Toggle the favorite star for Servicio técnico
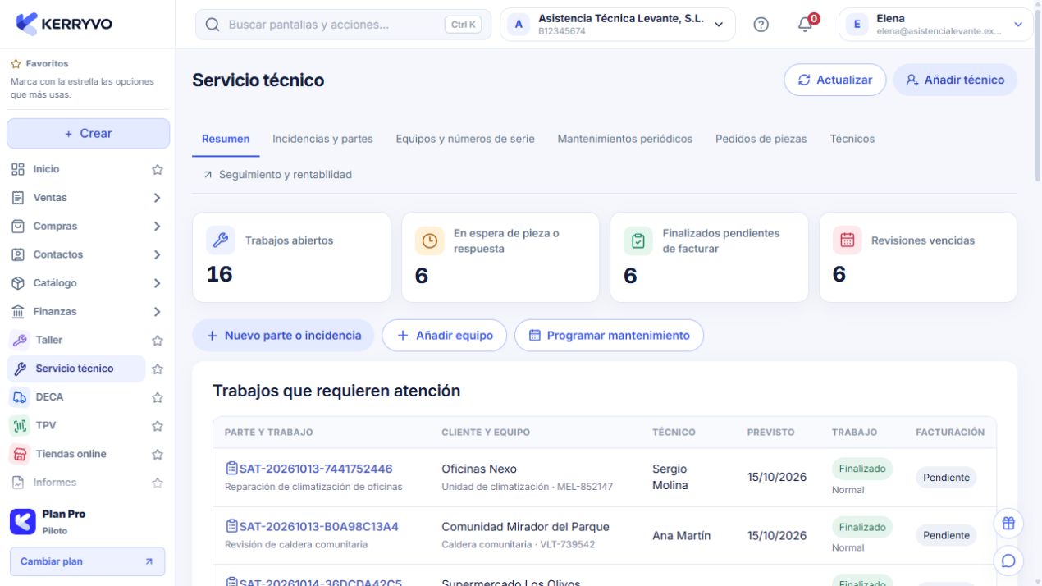The width and height of the screenshot is (1042, 586). pyautogui.click(x=158, y=369)
